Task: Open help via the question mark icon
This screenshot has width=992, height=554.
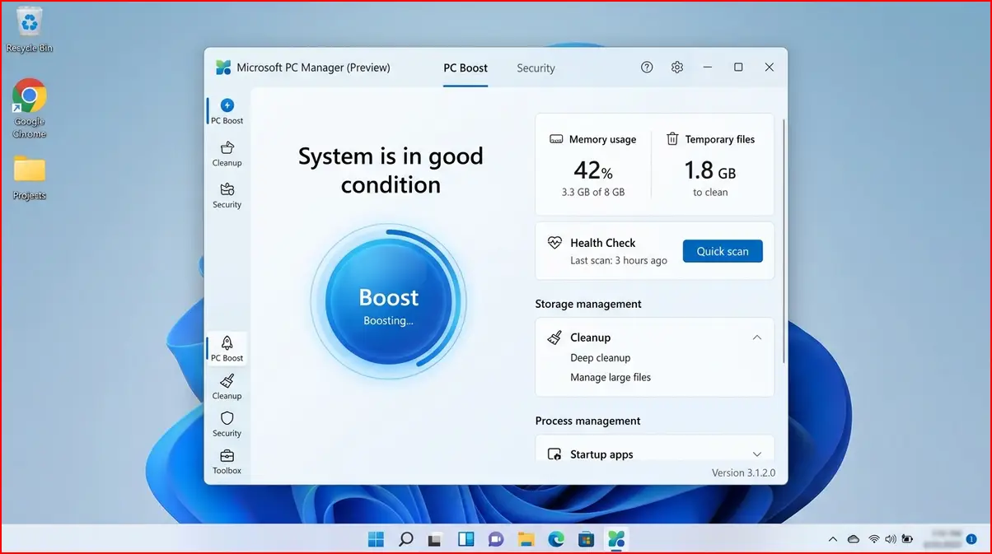Action: coord(647,68)
